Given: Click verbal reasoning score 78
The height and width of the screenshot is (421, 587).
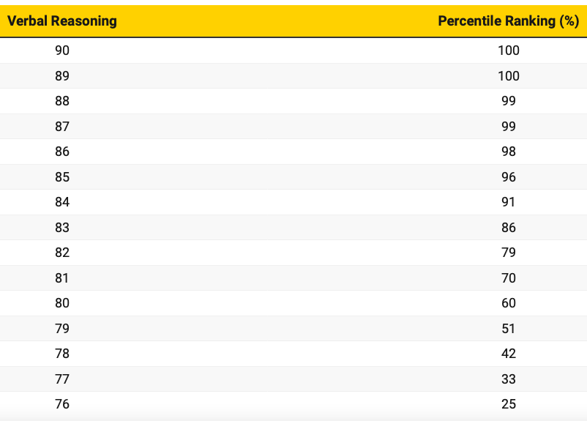Looking at the screenshot, I should [x=62, y=354].
